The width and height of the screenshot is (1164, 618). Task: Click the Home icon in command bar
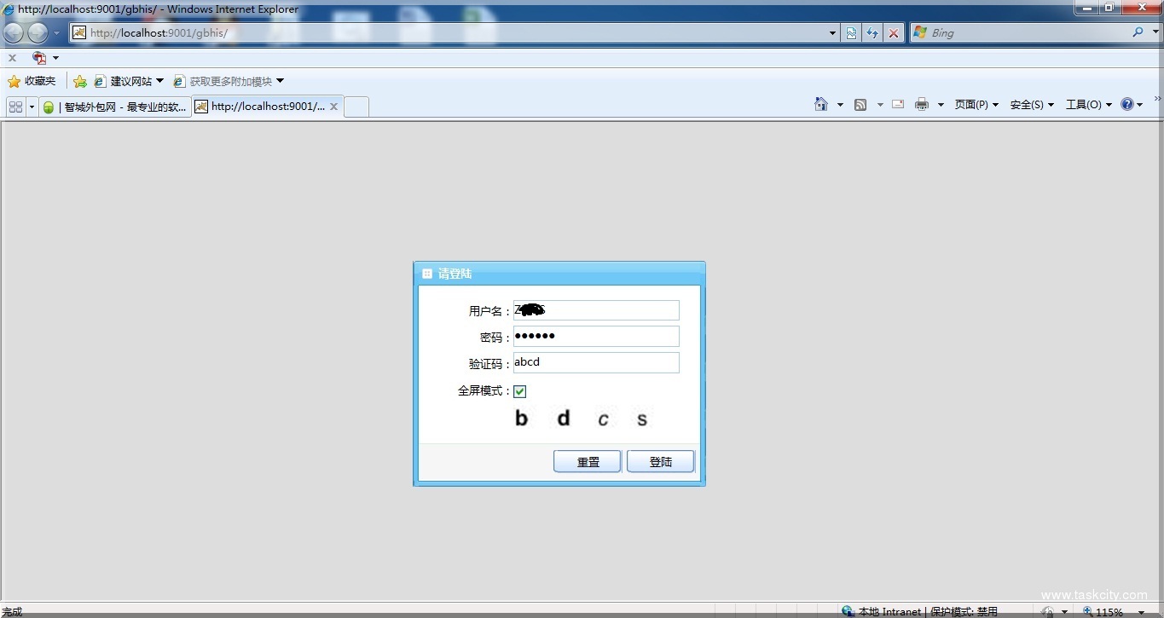click(820, 104)
